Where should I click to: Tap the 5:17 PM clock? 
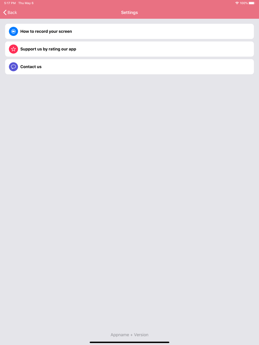pos(10,3)
